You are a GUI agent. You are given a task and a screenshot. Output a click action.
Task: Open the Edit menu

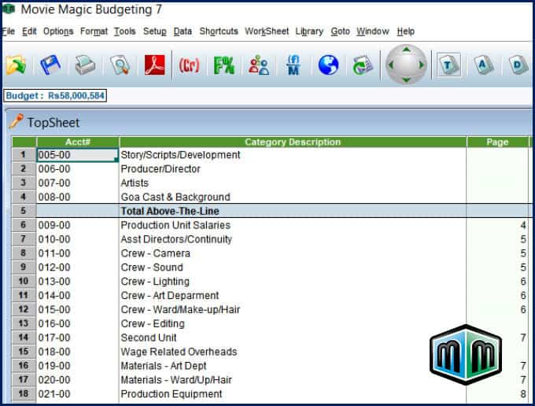pos(29,31)
